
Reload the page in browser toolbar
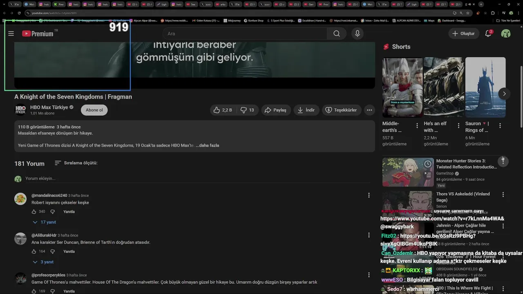(18, 13)
